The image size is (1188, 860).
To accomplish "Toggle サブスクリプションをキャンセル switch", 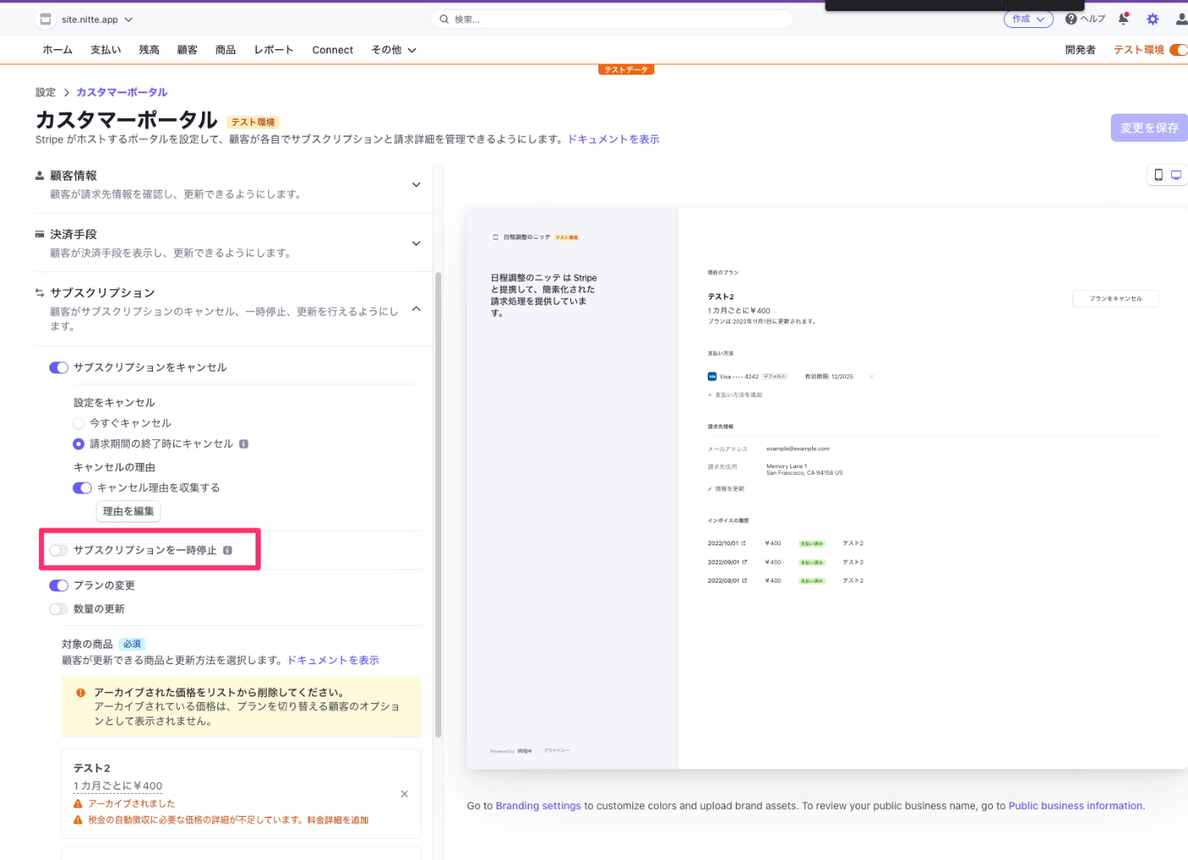I will pyautogui.click(x=59, y=367).
